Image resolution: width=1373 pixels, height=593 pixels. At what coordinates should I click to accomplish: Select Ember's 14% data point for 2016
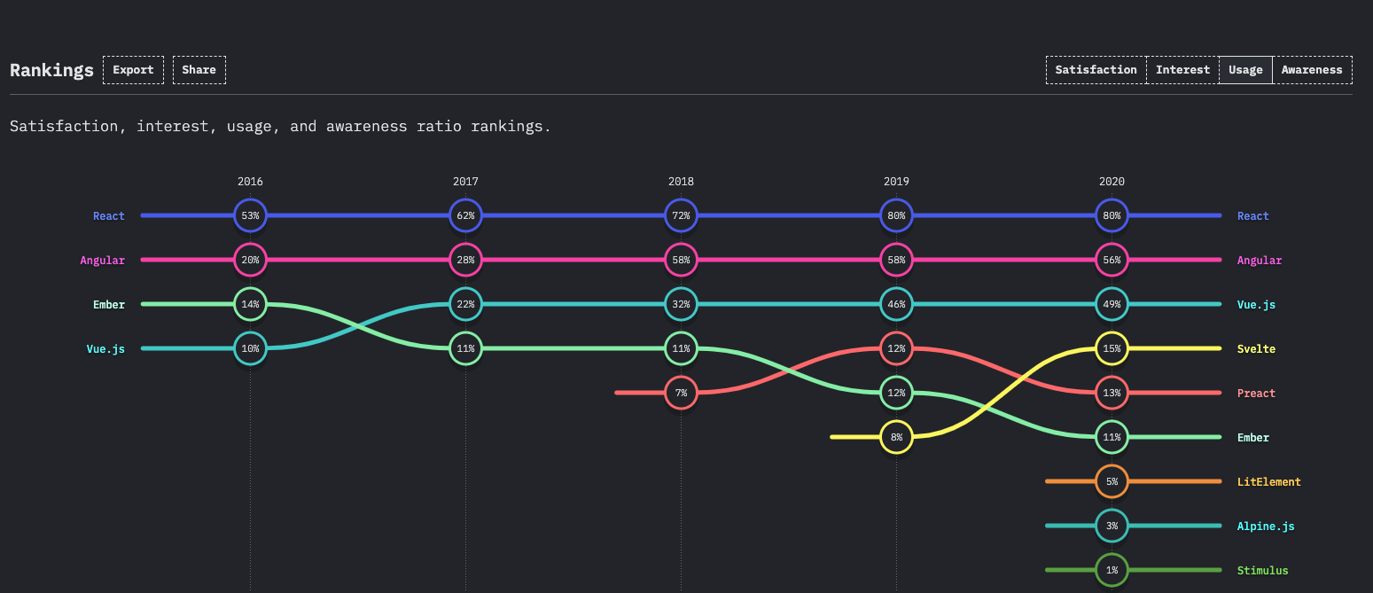tap(250, 304)
